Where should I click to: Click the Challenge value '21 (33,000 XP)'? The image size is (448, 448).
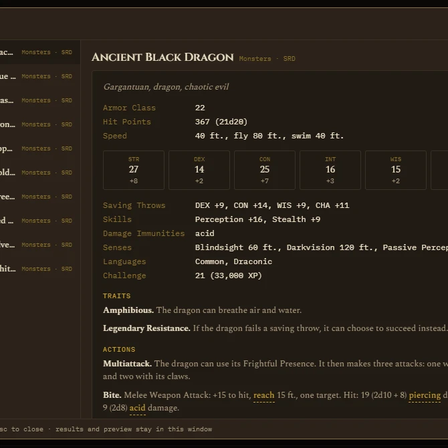(228, 275)
